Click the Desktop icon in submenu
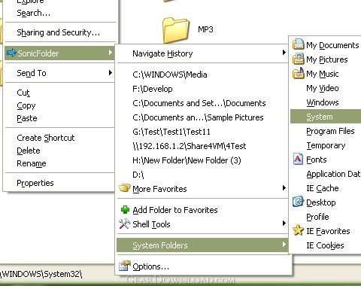Image resolution: width=361 pixels, height=286 pixels. [298, 202]
